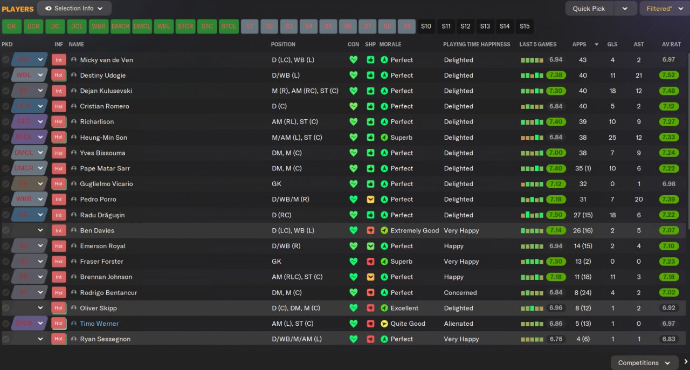Sort by the AV RAT column header

coord(672,44)
